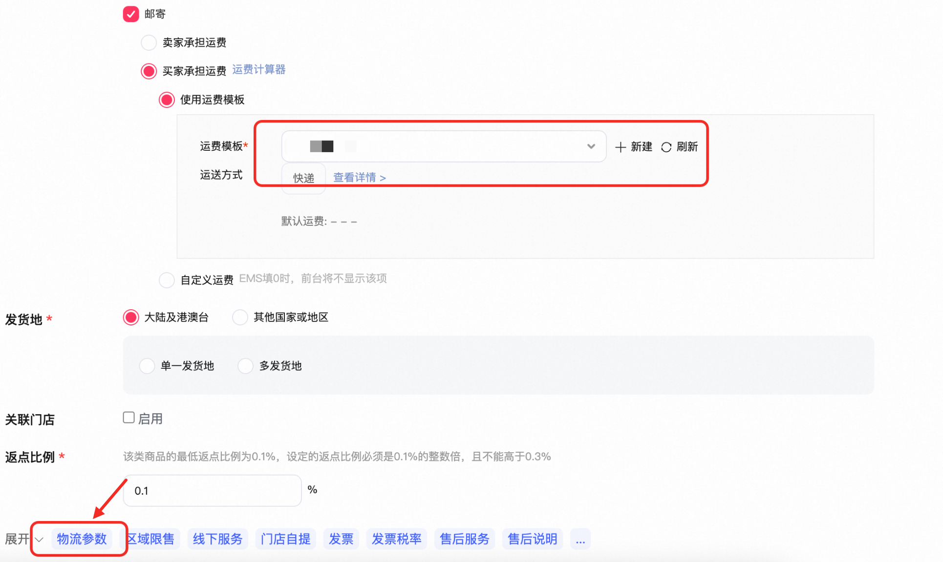Click the 刷新 template label

tap(687, 147)
